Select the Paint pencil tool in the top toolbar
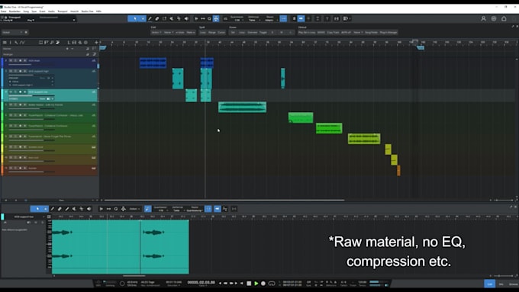This screenshot has height=292, width=519. pos(150,18)
